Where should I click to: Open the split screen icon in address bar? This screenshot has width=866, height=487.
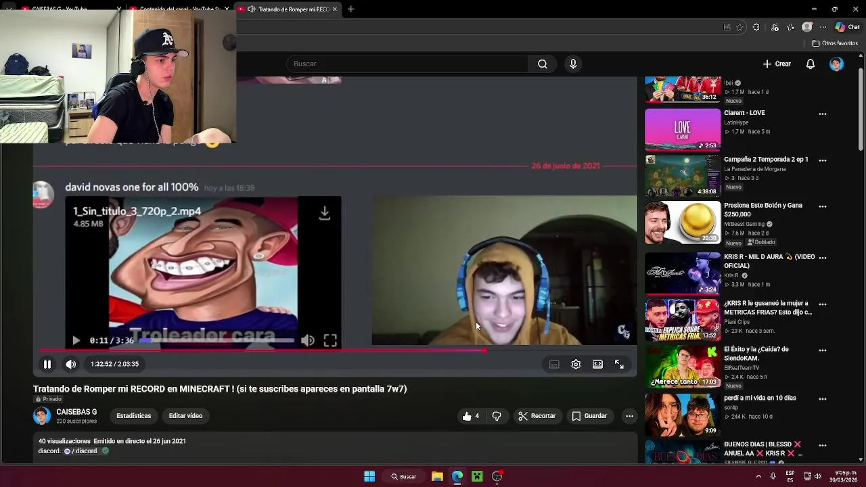(727, 27)
